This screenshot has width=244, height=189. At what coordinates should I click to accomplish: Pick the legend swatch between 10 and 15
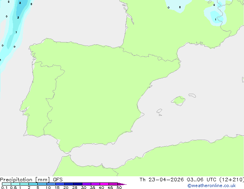tap(51, 184)
